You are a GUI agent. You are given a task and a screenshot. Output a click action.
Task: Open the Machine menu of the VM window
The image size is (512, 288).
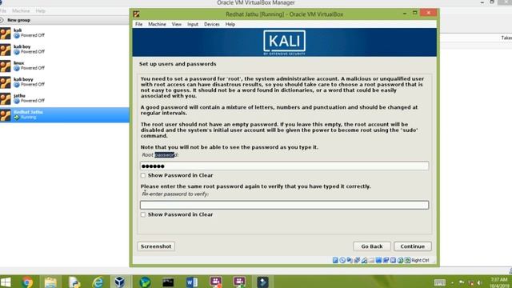click(x=157, y=24)
